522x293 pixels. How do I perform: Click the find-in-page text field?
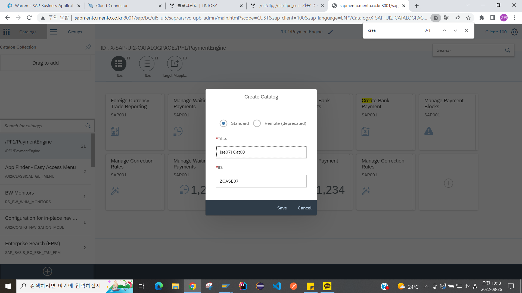(x=394, y=30)
